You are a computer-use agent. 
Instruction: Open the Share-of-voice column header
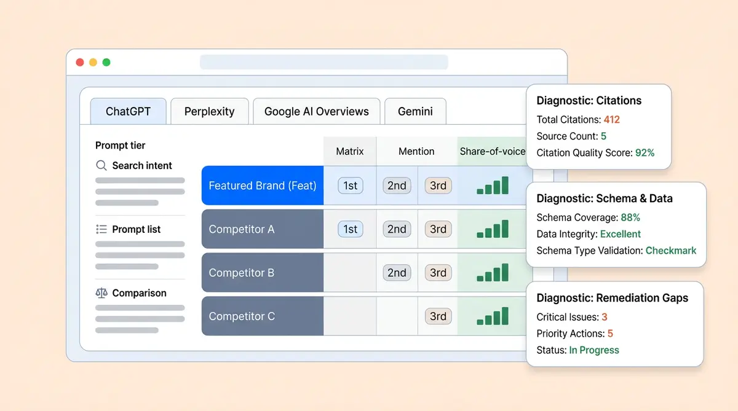(x=492, y=151)
